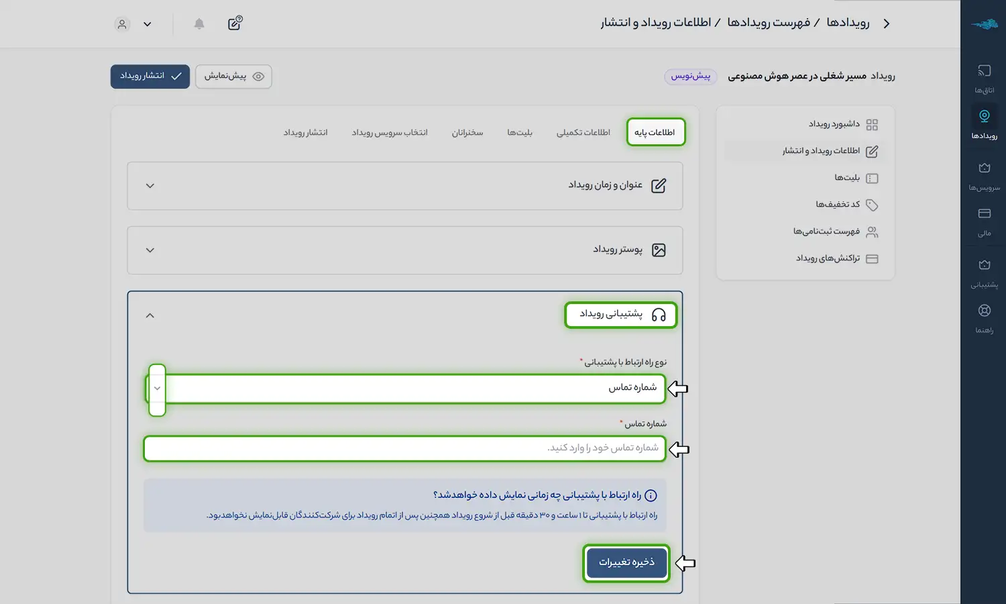Click the شماره تماس input field
Viewport: 1006px width, 604px height.
click(x=404, y=448)
